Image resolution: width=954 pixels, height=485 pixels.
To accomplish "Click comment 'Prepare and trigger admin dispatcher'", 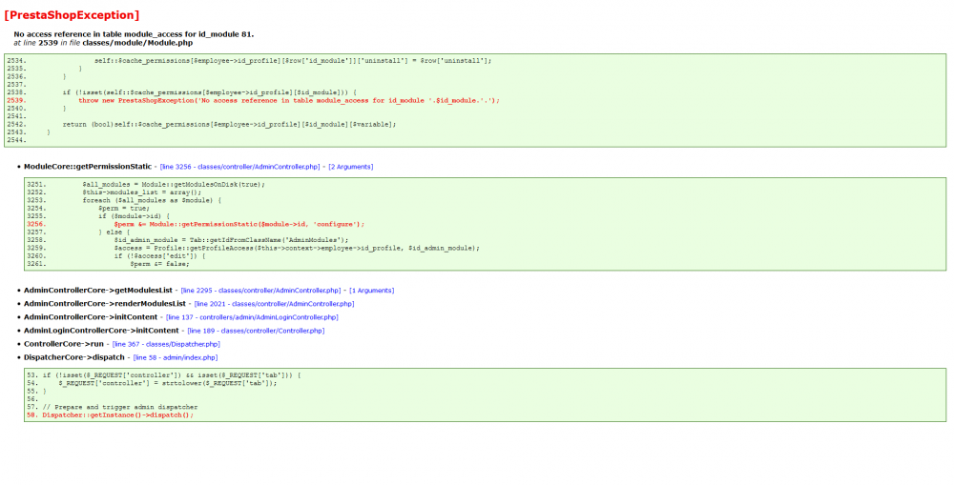I will (x=120, y=407).
